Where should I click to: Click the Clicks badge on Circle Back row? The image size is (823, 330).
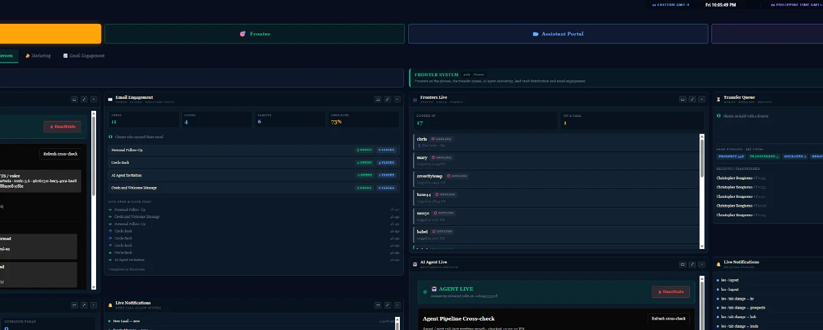coord(387,163)
